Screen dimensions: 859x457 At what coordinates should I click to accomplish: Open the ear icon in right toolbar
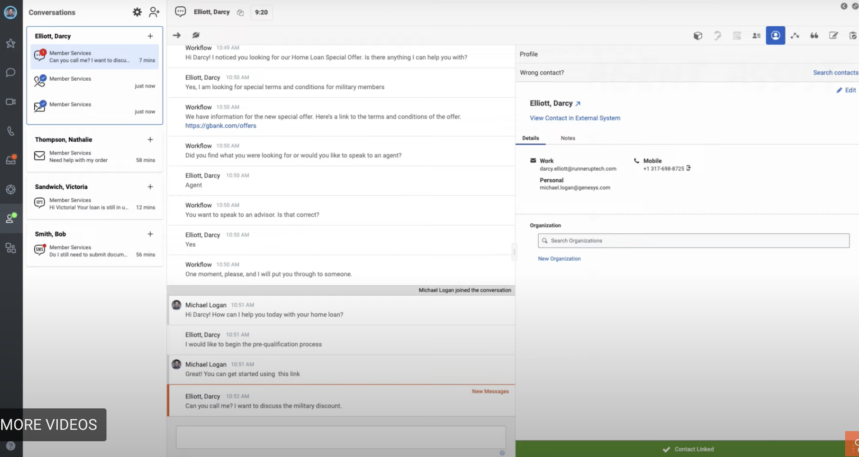click(x=717, y=36)
